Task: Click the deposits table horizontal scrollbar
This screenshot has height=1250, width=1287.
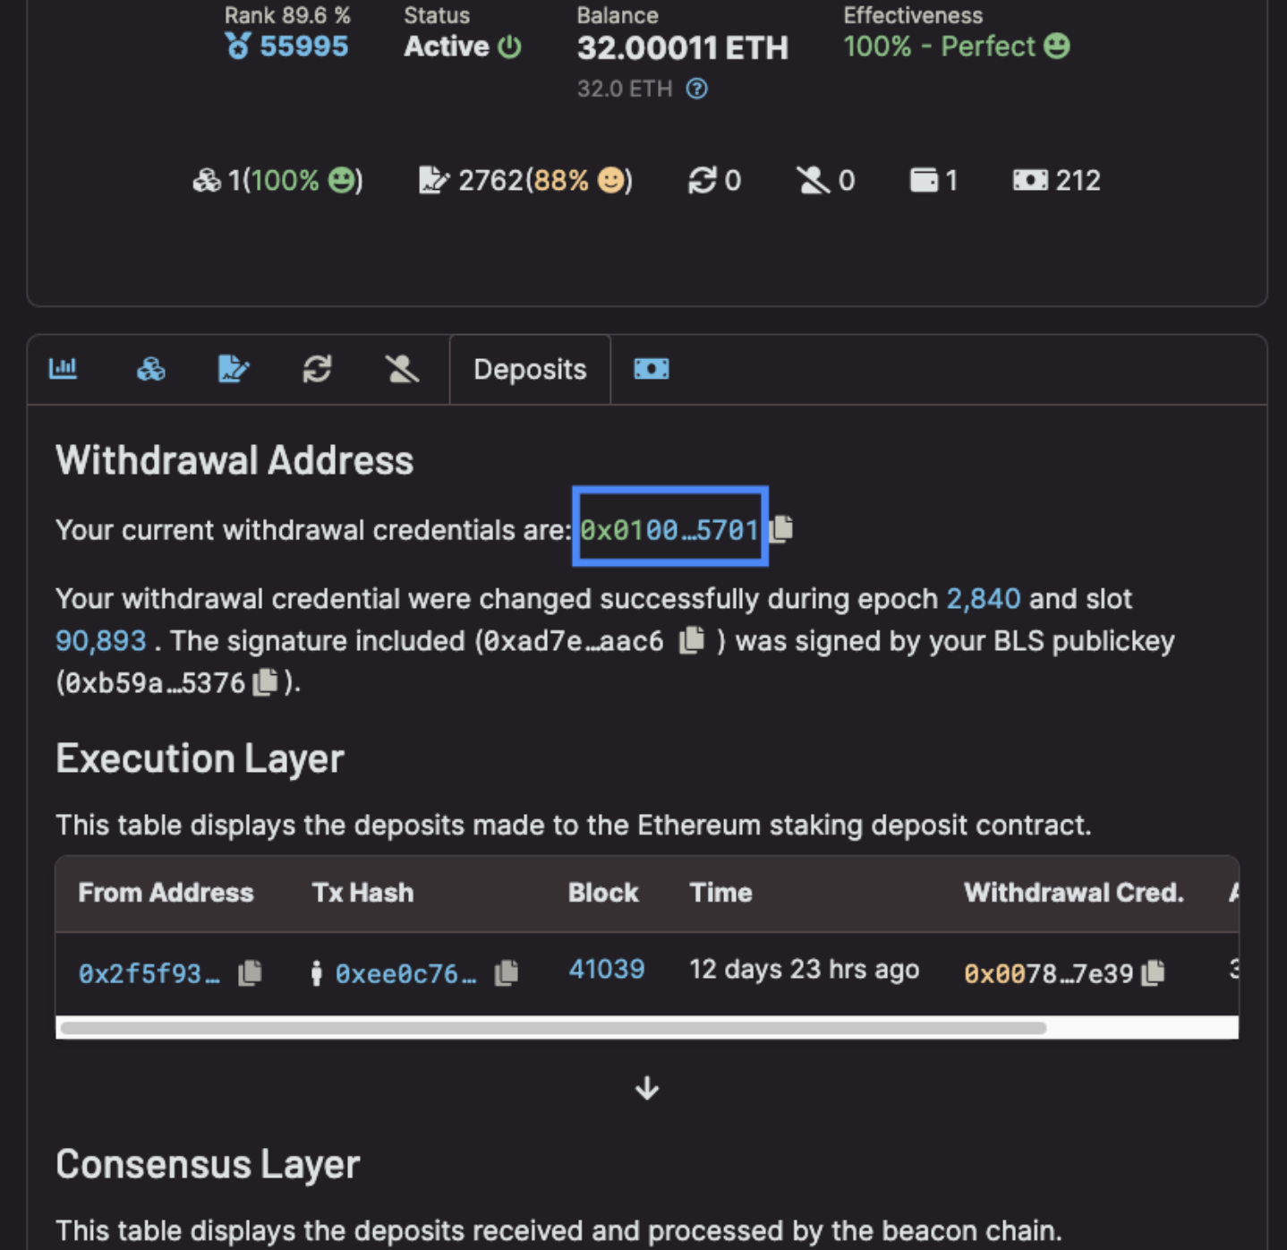Action: (553, 1028)
